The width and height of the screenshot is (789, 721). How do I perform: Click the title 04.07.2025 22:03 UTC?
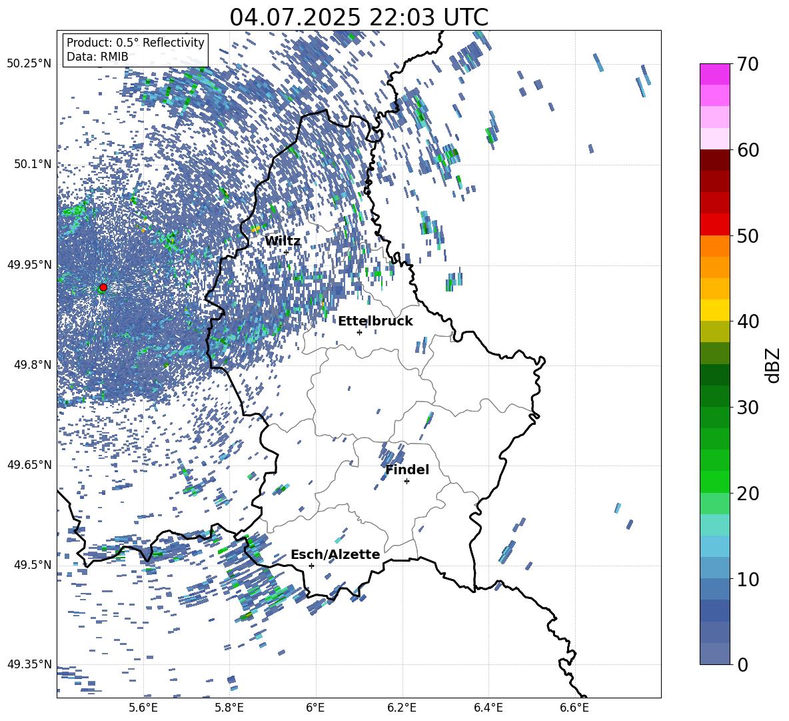pyautogui.click(x=359, y=17)
